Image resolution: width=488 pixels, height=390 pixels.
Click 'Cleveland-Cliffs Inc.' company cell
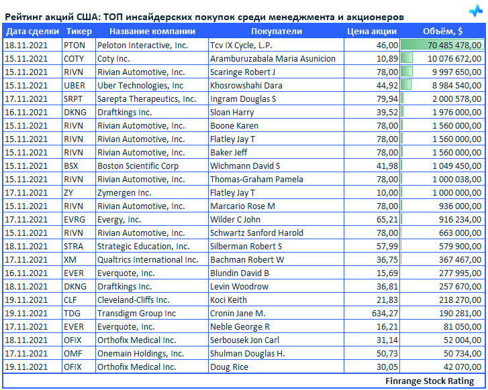pos(152,300)
